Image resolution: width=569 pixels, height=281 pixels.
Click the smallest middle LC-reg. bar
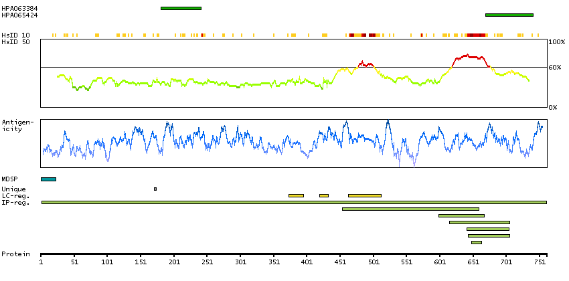click(324, 195)
